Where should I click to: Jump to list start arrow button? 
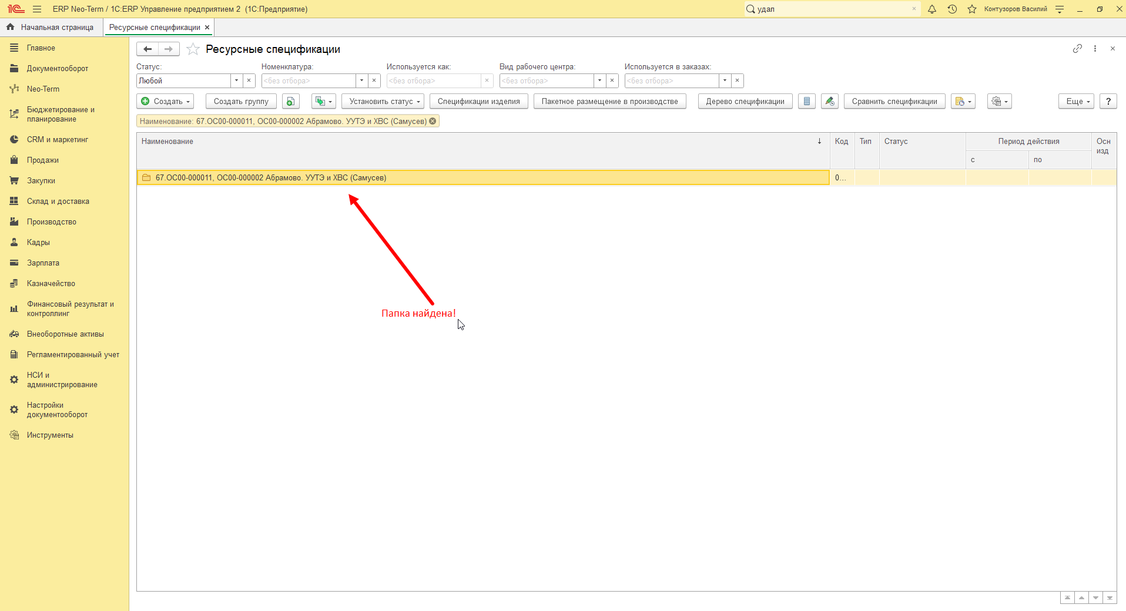click(x=1067, y=597)
